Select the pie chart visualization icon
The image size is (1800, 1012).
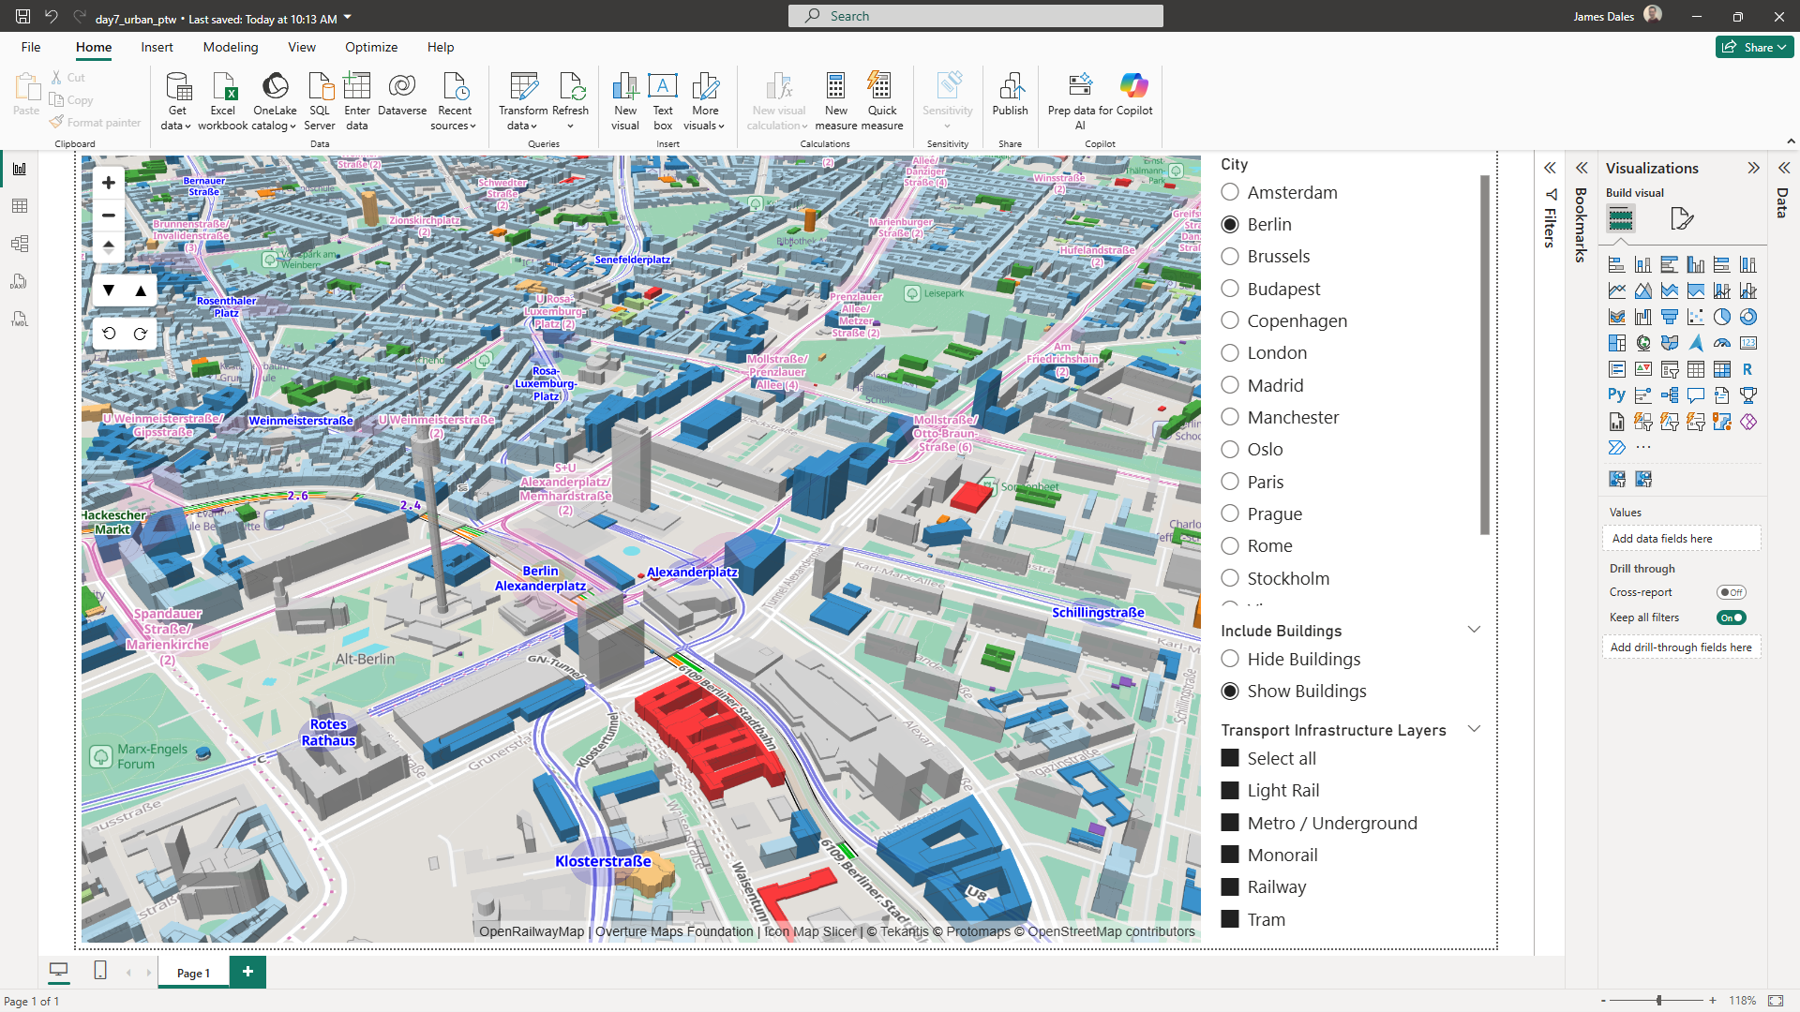[x=1722, y=317]
